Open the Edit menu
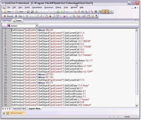Image resolution: width=141 pixels, height=120 pixels. click(14, 8)
